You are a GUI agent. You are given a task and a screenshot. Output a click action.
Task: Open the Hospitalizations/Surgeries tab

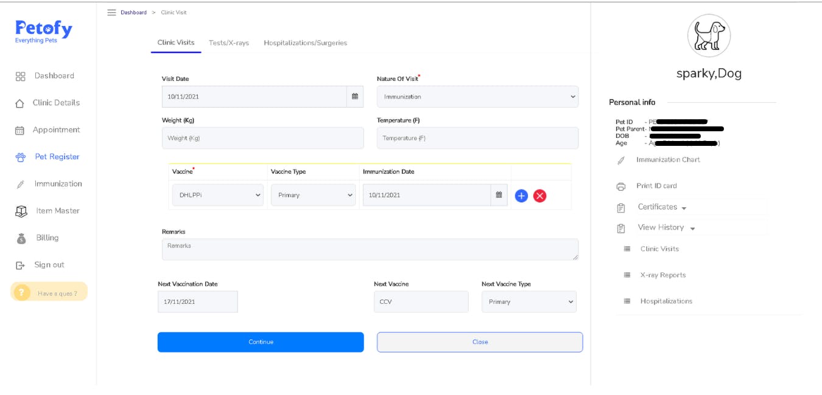pos(304,43)
